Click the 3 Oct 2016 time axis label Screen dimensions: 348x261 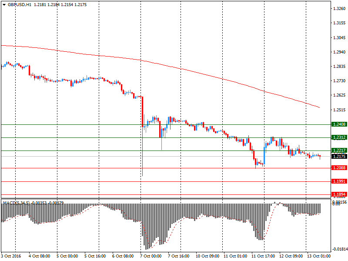point(11,256)
